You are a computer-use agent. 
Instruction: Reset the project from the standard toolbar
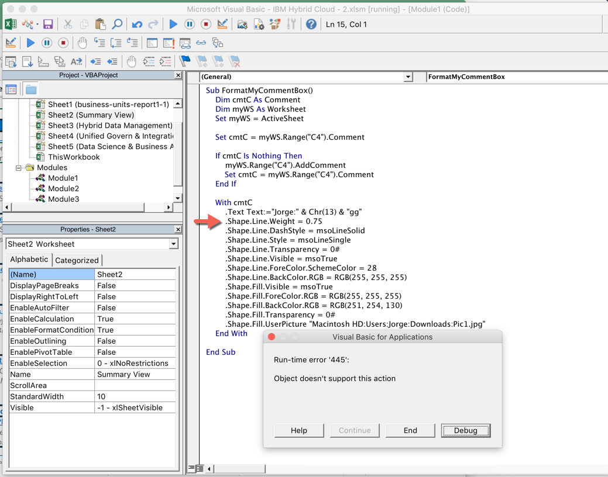[206, 24]
